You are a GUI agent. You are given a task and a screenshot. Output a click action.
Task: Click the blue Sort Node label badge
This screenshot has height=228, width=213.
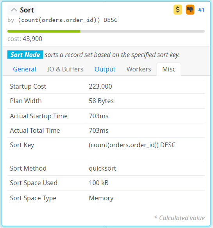pos(25,55)
